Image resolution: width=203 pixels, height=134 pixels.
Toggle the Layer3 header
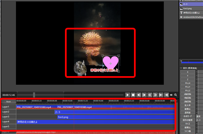point(8,117)
